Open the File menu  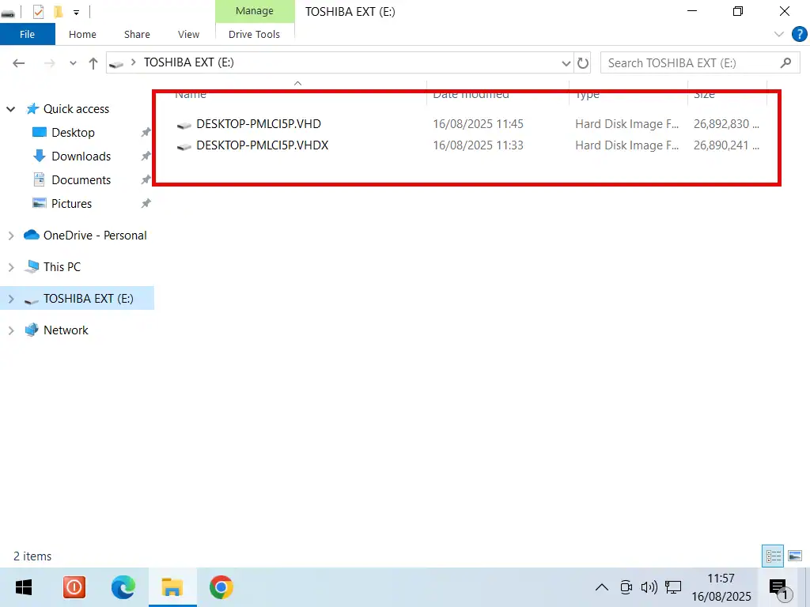(x=27, y=35)
